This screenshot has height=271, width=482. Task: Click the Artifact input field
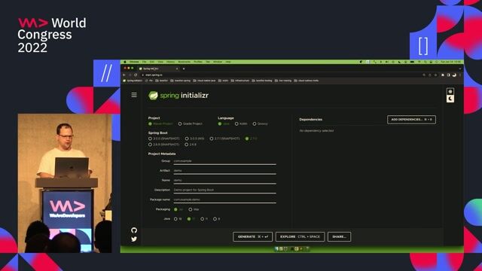point(224,171)
